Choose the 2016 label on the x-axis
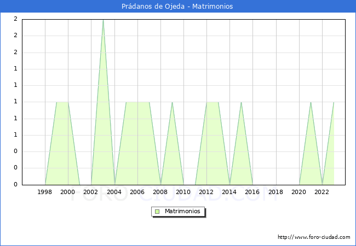This screenshot has height=246, width=356. (252, 192)
